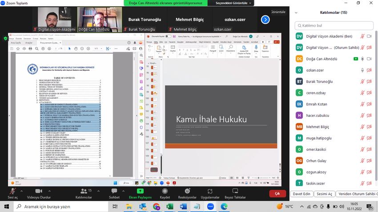Click the green encryption shield icon
Viewport: 378px width, 212px height.
pos(5,38)
